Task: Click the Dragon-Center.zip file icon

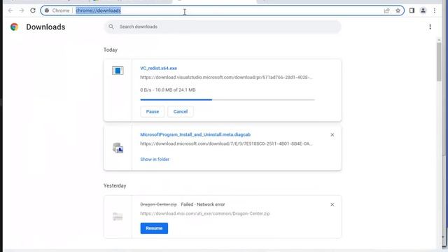Action: click(x=118, y=216)
